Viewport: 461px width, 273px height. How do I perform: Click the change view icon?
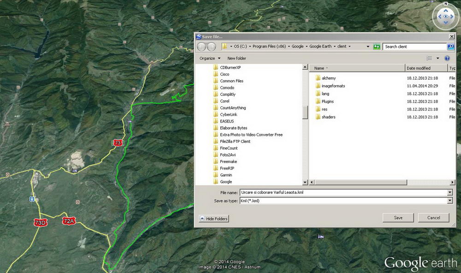coord(429,58)
